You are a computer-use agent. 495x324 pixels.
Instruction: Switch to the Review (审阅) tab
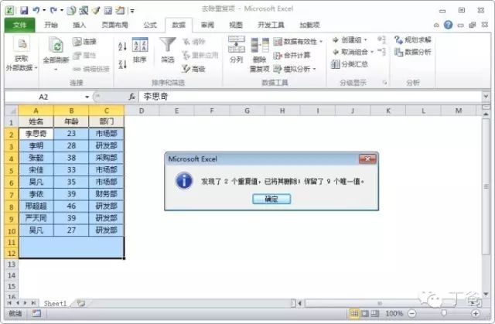(207, 25)
